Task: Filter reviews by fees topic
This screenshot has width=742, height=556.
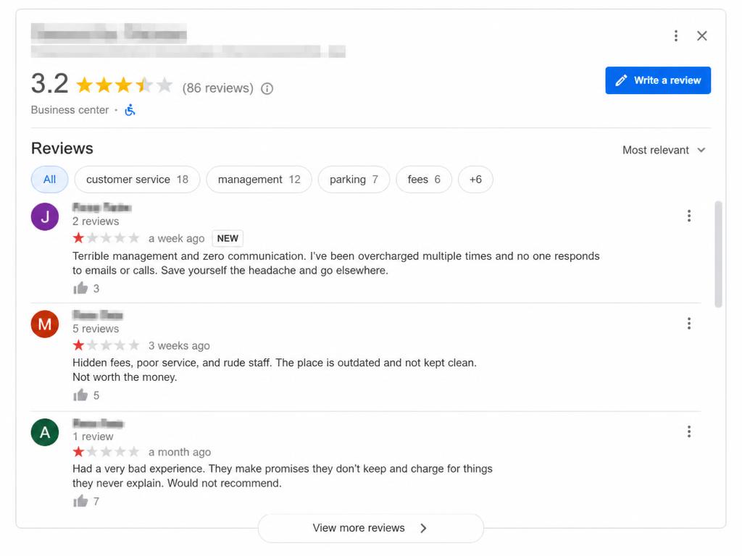Action: click(423, 180)
